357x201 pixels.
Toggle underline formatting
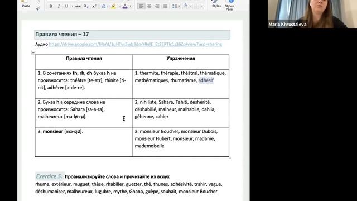[x=66, y=6]
